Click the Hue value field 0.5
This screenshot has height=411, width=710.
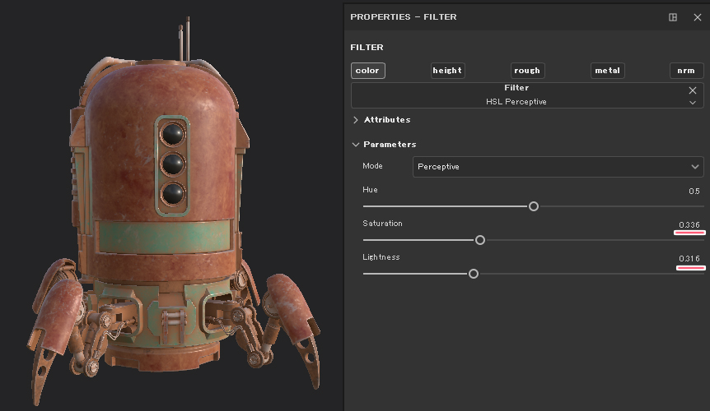pyautogui.click(x=694, y=192)
